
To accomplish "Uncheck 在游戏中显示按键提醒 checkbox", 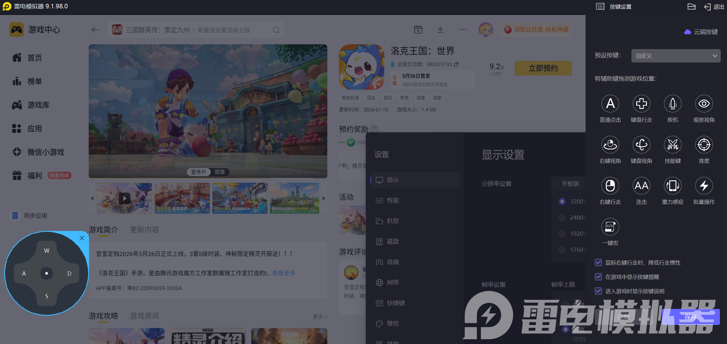I will coord(598,277).
